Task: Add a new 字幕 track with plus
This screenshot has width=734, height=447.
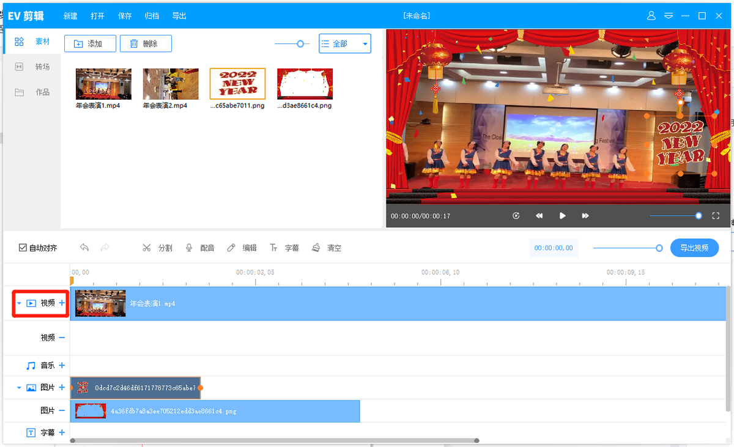Action: coord(62,432)
